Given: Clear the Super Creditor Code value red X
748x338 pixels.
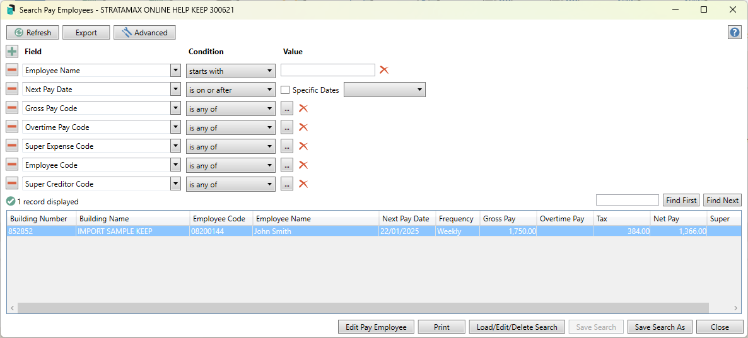Looking at the screenshot, I should pos(303,184).
